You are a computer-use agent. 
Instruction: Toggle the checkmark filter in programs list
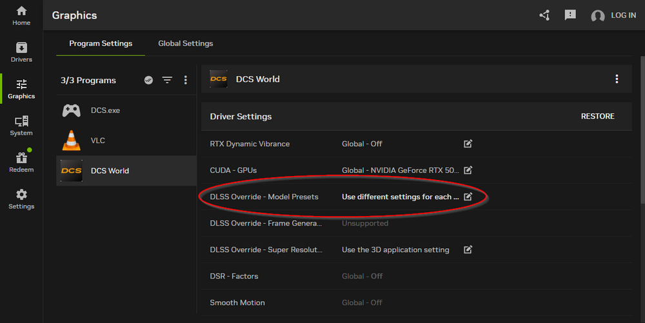(x=148, y=81)
